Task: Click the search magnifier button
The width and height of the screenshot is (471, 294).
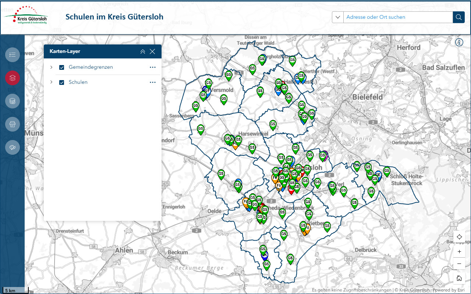Action: tap(459, 17)
